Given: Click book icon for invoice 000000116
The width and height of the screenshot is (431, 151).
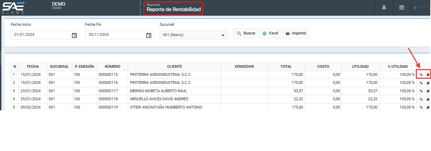Looking at the screenshot, I should tap(428, 83).
